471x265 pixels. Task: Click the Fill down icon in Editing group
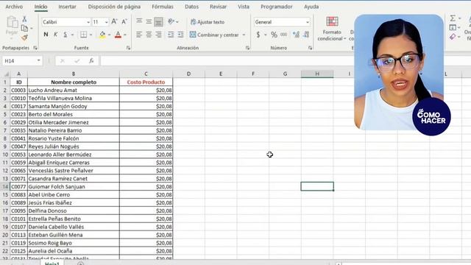[453, 28]
